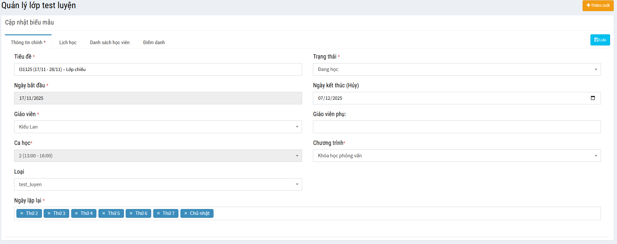This screenshot has height=244, width=617.
Task: Click the Thêm mới button
Action: click(x=598, y=6)
